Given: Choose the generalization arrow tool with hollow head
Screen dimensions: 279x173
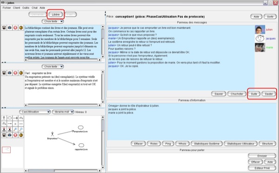Looking at the screenshot, I should [15, 118].
